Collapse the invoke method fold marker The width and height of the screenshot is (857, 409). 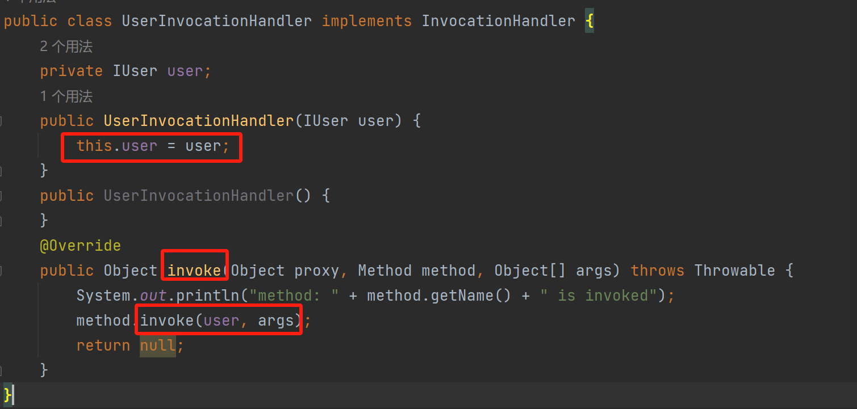pyautogui.click(x=2, y=271)
